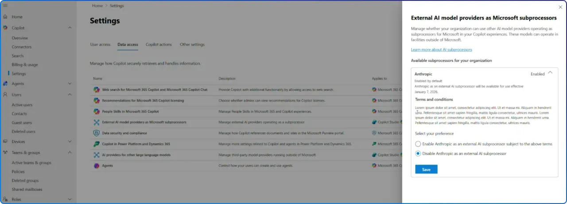Click the Copilot Studio icon in External AI row
Image resolution: width=567 pixels, height=204 pixels.
pyautogui.click(x=374, y=122)
